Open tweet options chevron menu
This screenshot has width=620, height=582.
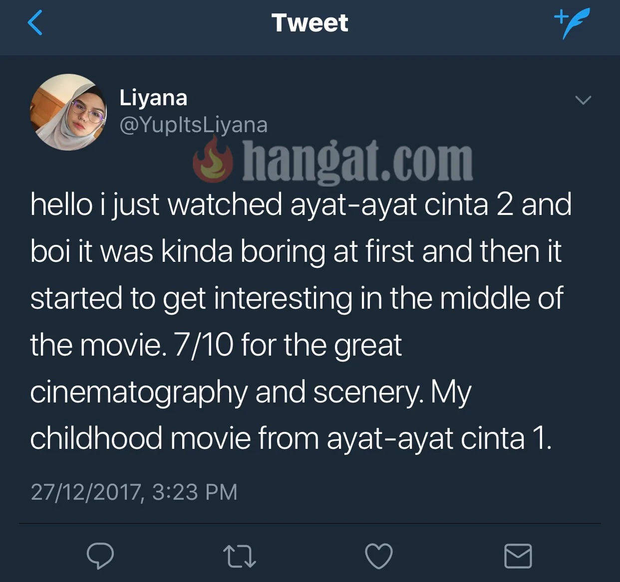click(583, 100)
